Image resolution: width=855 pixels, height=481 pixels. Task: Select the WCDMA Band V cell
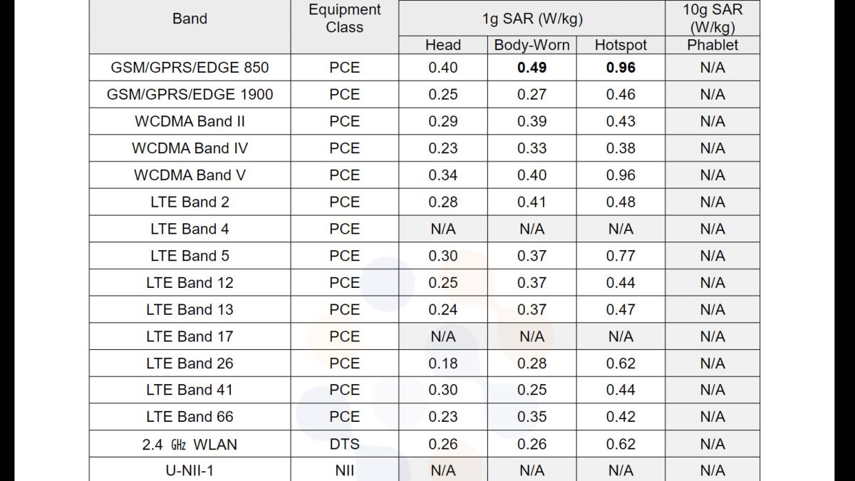pyautogui.click(x=190, y=175)
